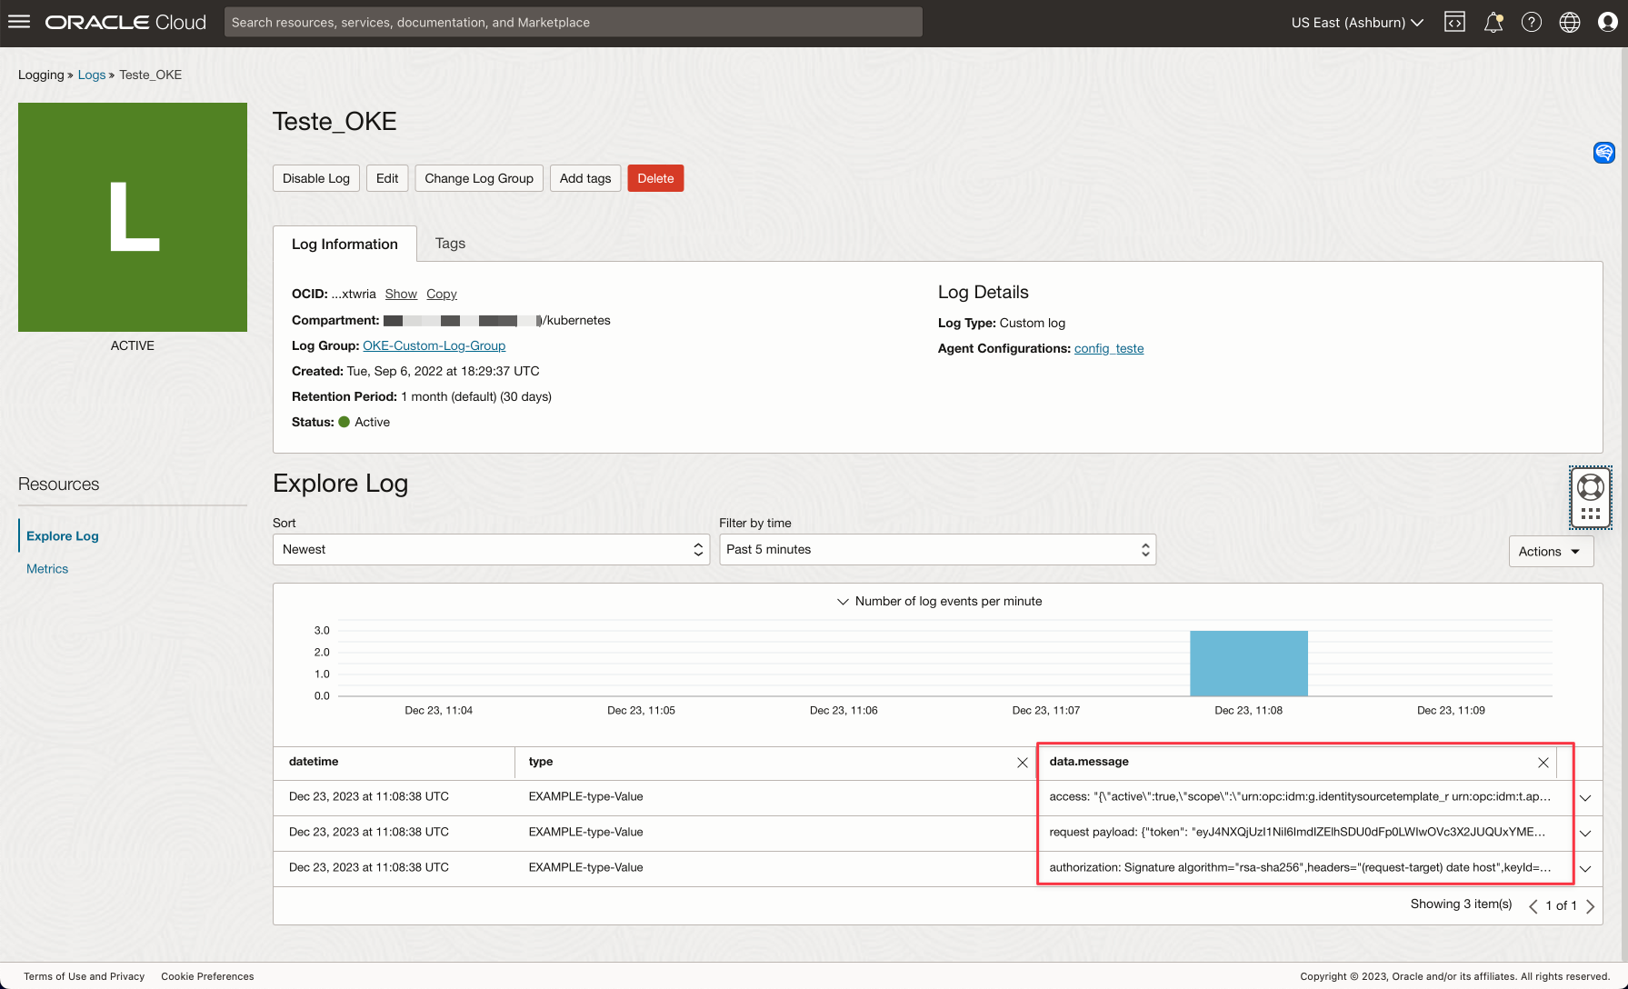Open the Sort dropdown showing Newest

[491, 550]
